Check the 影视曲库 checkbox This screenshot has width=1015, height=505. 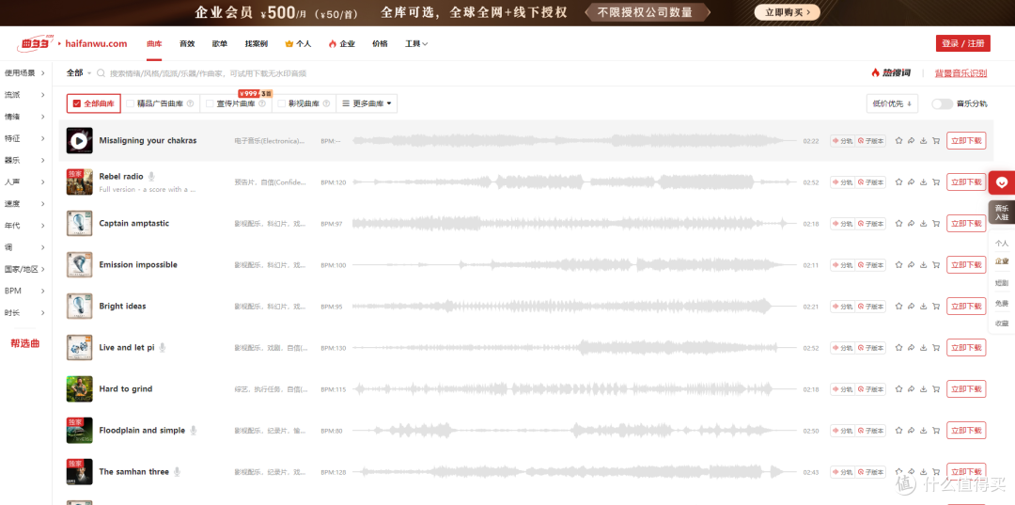[282, 103]
